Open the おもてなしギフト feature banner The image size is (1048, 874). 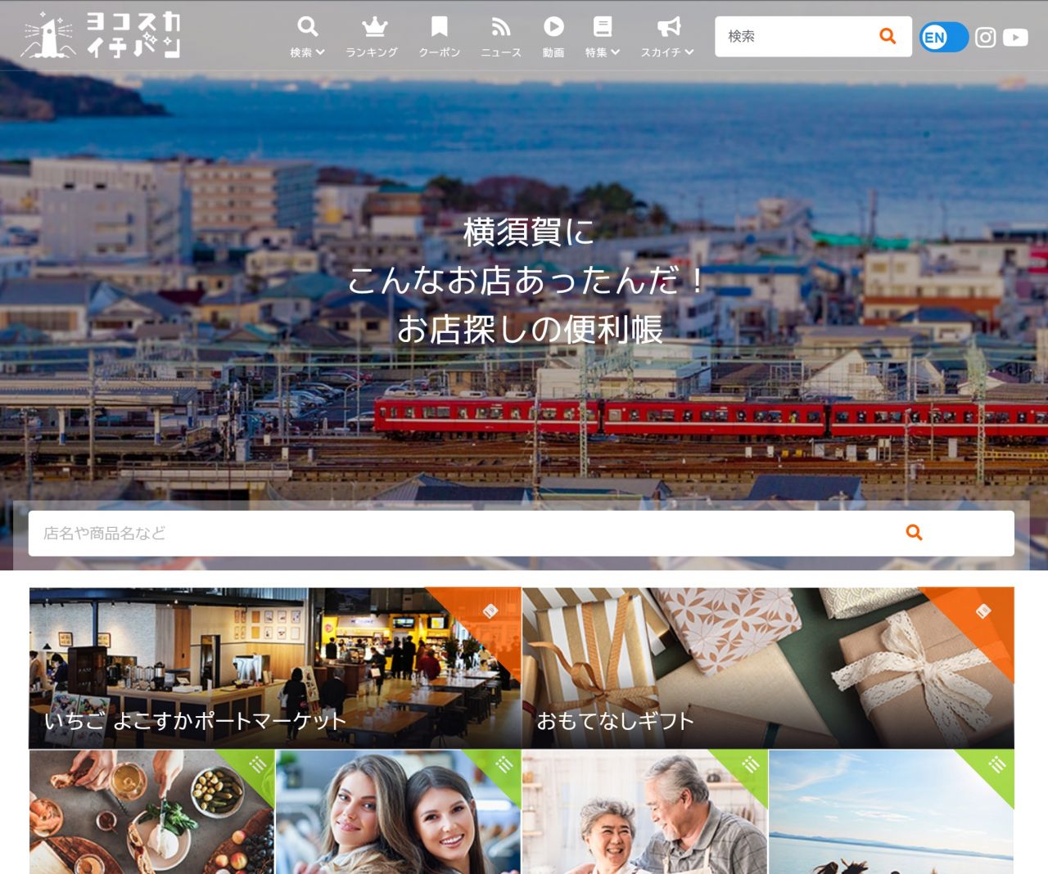click(x=768, y=668)
